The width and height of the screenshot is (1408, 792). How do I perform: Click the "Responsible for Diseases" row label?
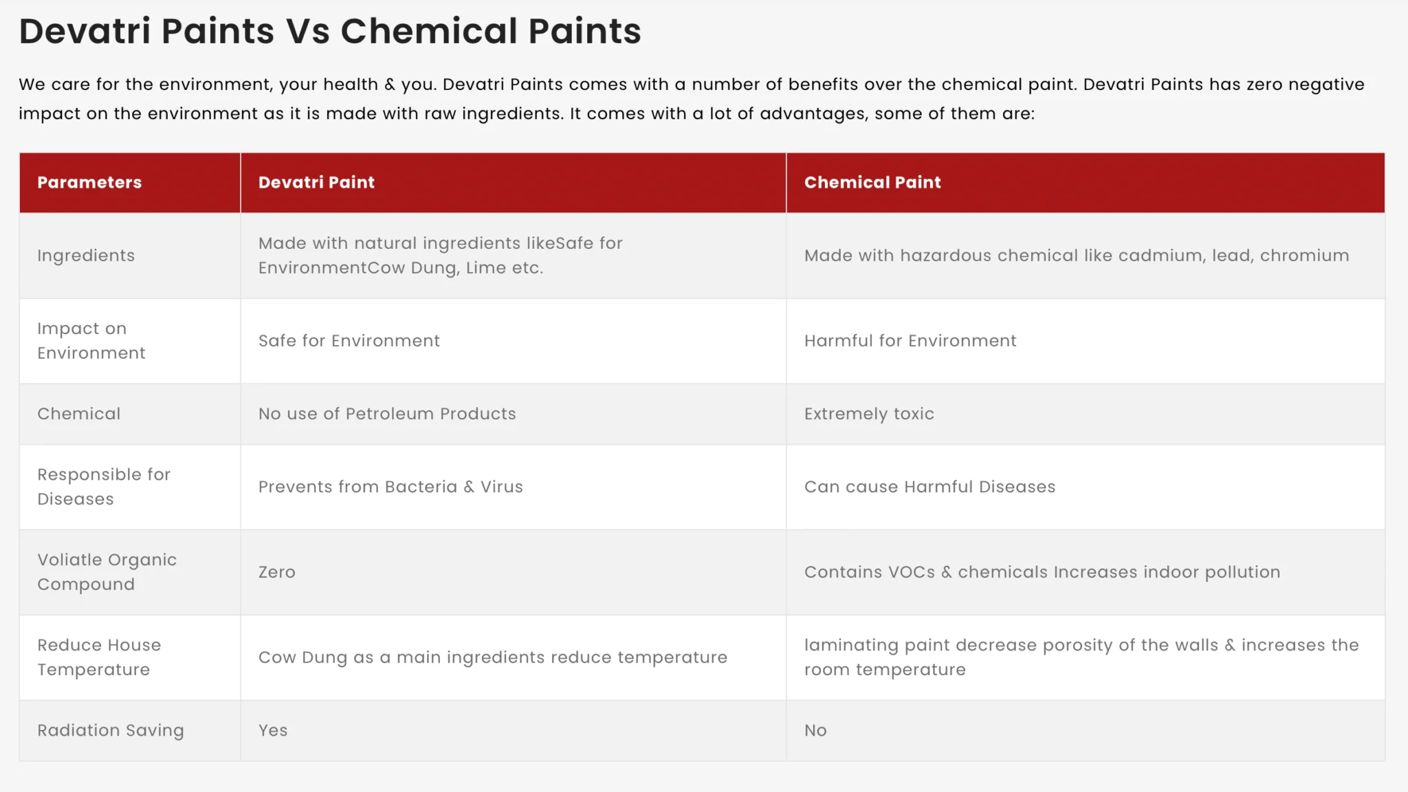103,487
